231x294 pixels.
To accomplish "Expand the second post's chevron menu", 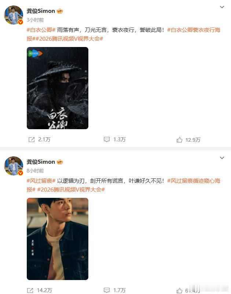I will (222, 158).
